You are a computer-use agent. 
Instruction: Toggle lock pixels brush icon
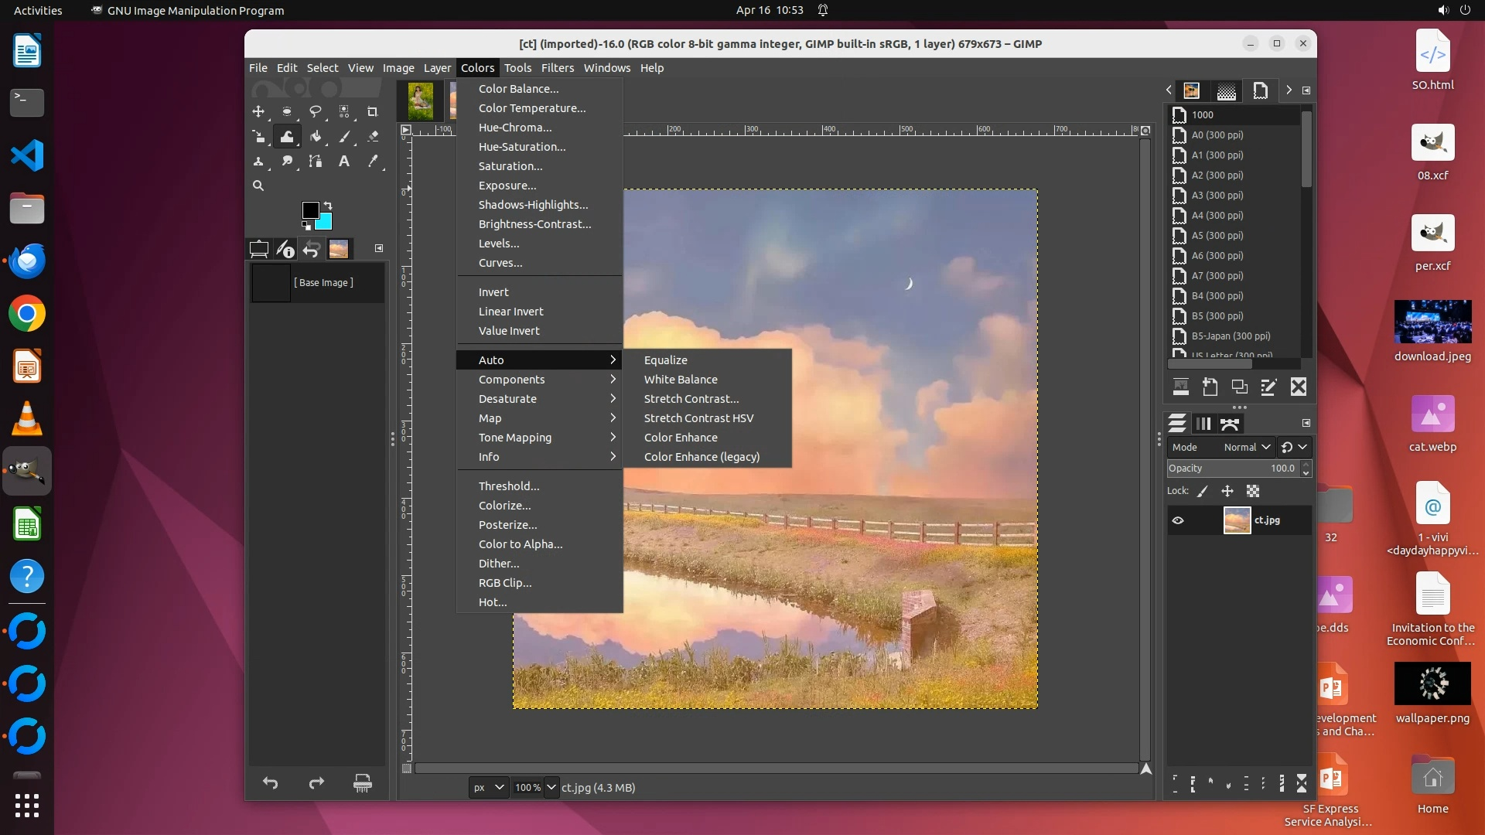[1203, 491]
